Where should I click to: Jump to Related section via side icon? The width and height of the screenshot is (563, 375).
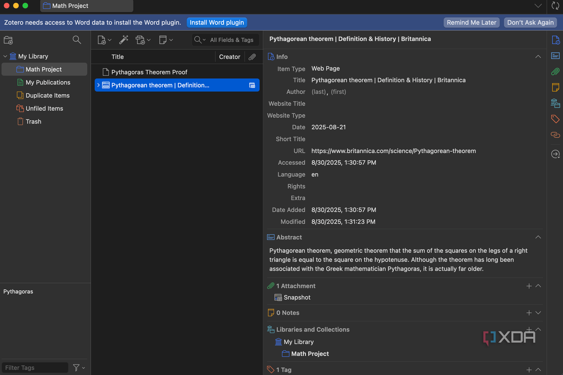(x=555, y=135)
